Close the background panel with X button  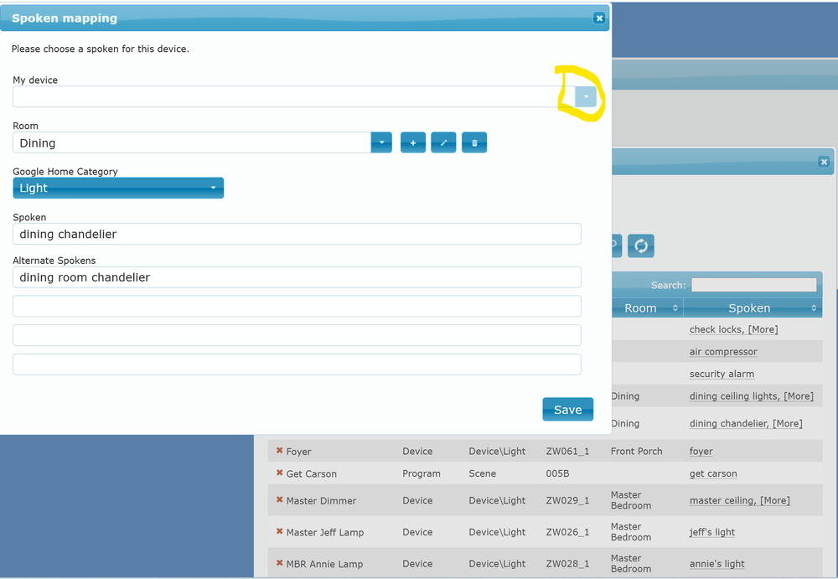824,162
